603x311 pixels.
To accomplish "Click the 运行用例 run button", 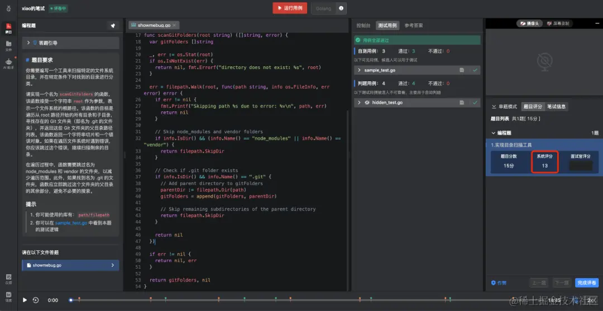I will [x=290, y=8].
